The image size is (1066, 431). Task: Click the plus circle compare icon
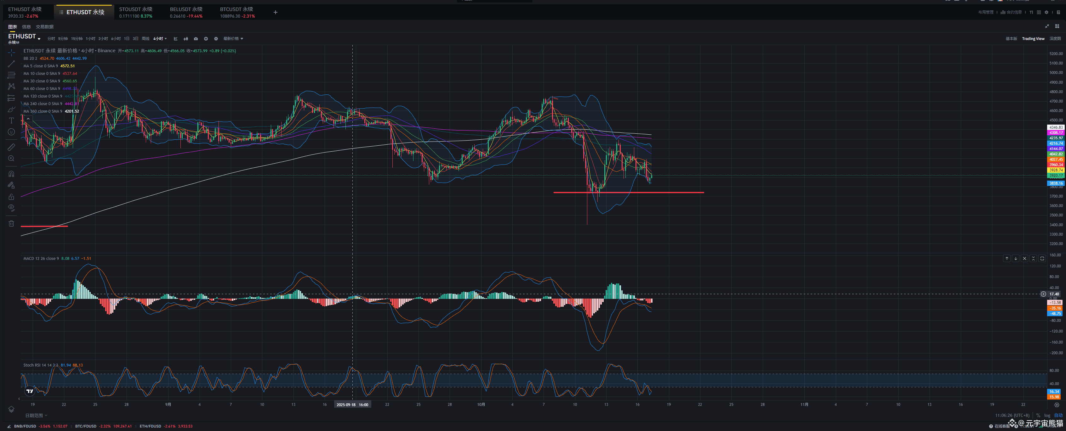click(x=206, y=38)
